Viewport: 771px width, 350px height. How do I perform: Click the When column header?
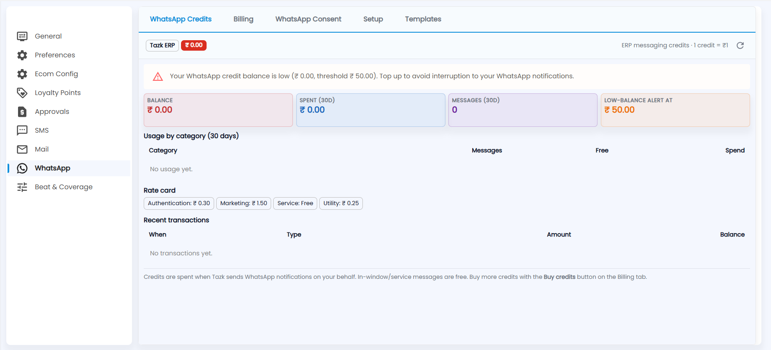[x=158, y=235]
